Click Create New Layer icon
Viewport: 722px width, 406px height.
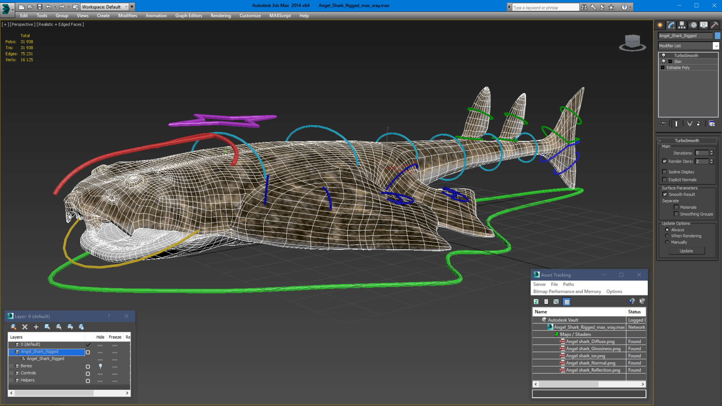click(13, 327)
